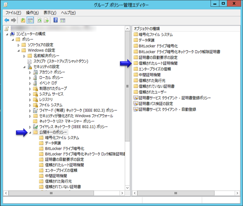
Task: Open the 操作(A) menu
Action: [32, 13]
